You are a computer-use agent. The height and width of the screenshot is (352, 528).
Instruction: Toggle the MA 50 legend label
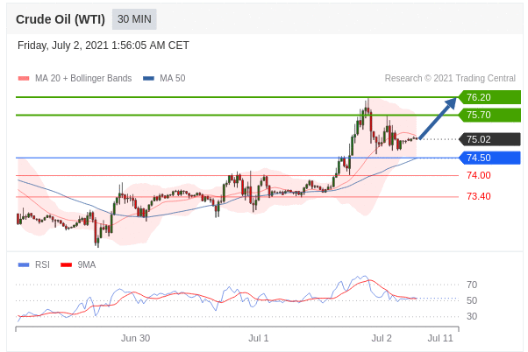point(172,79)
